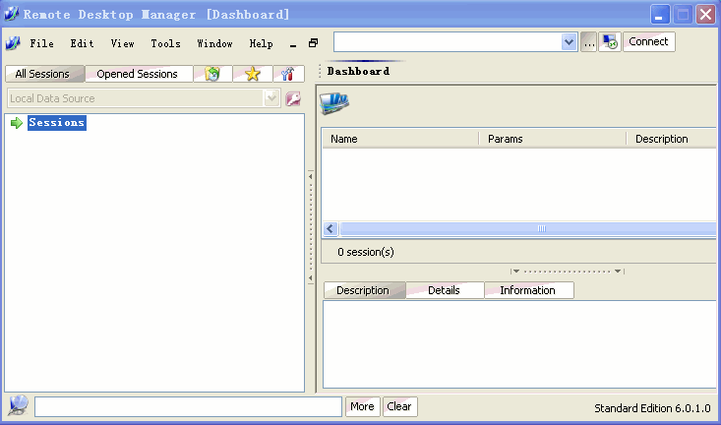Click the right arrow on horizontal splitter
The height and width of the screenshot is (425, 721).
point(619,272)
